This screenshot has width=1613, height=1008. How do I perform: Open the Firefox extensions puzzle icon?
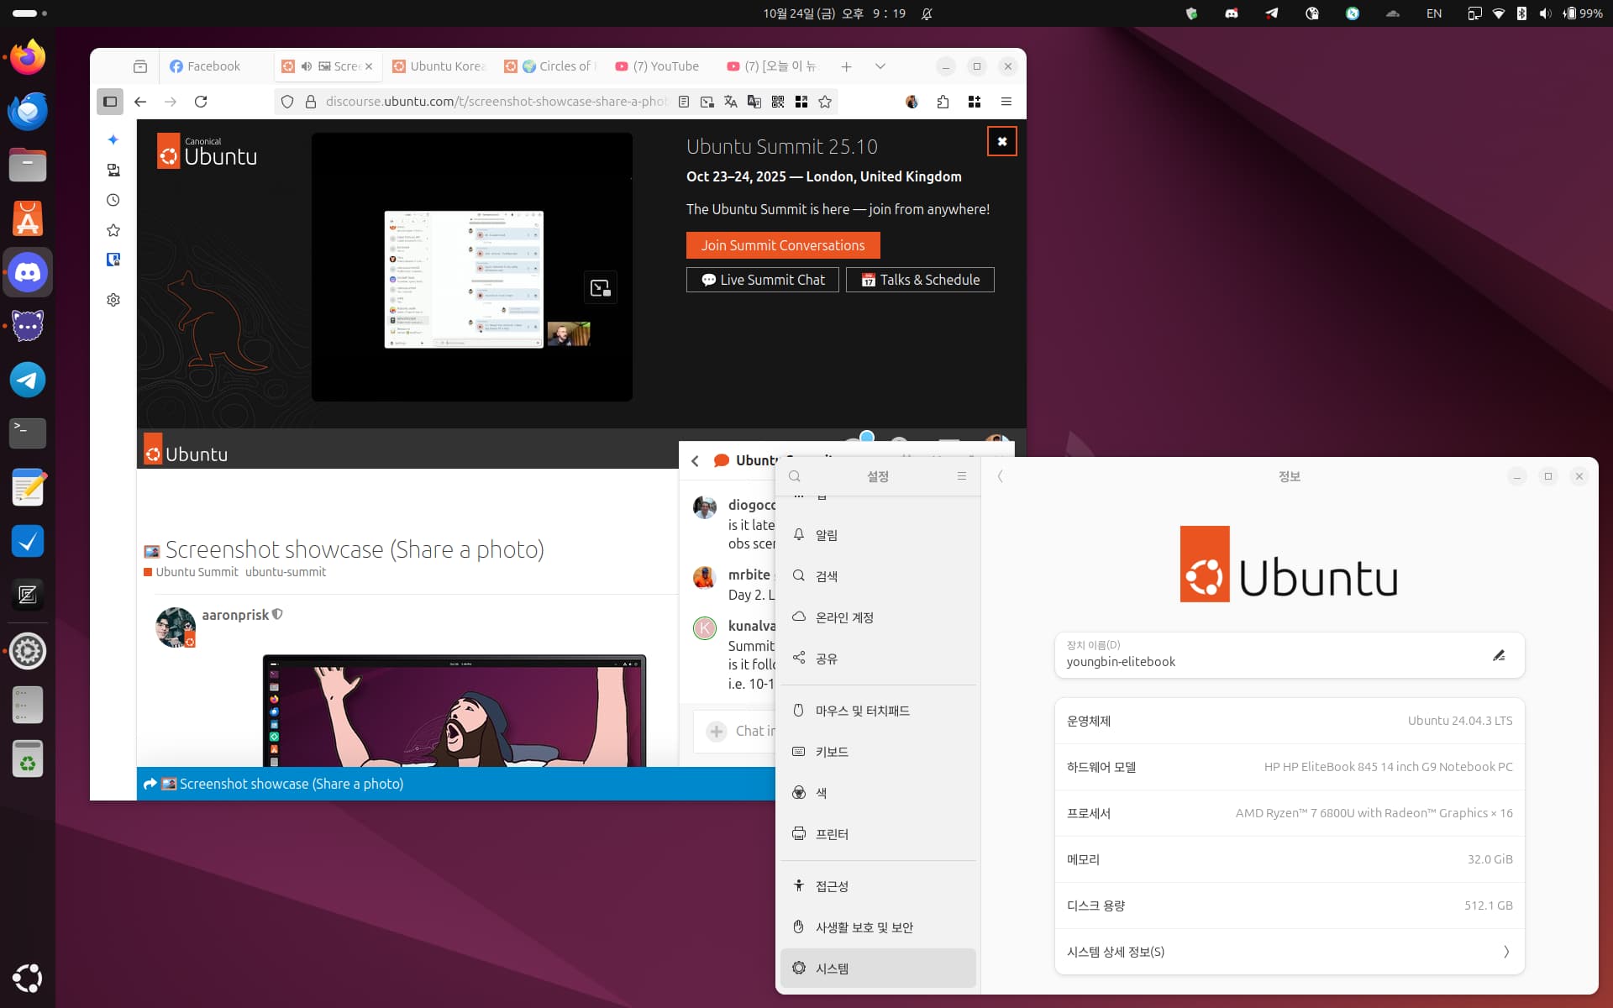943,102
